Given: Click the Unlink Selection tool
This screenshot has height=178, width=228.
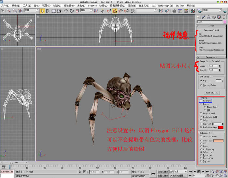Looking at the screenshot, I should point(14,11).
